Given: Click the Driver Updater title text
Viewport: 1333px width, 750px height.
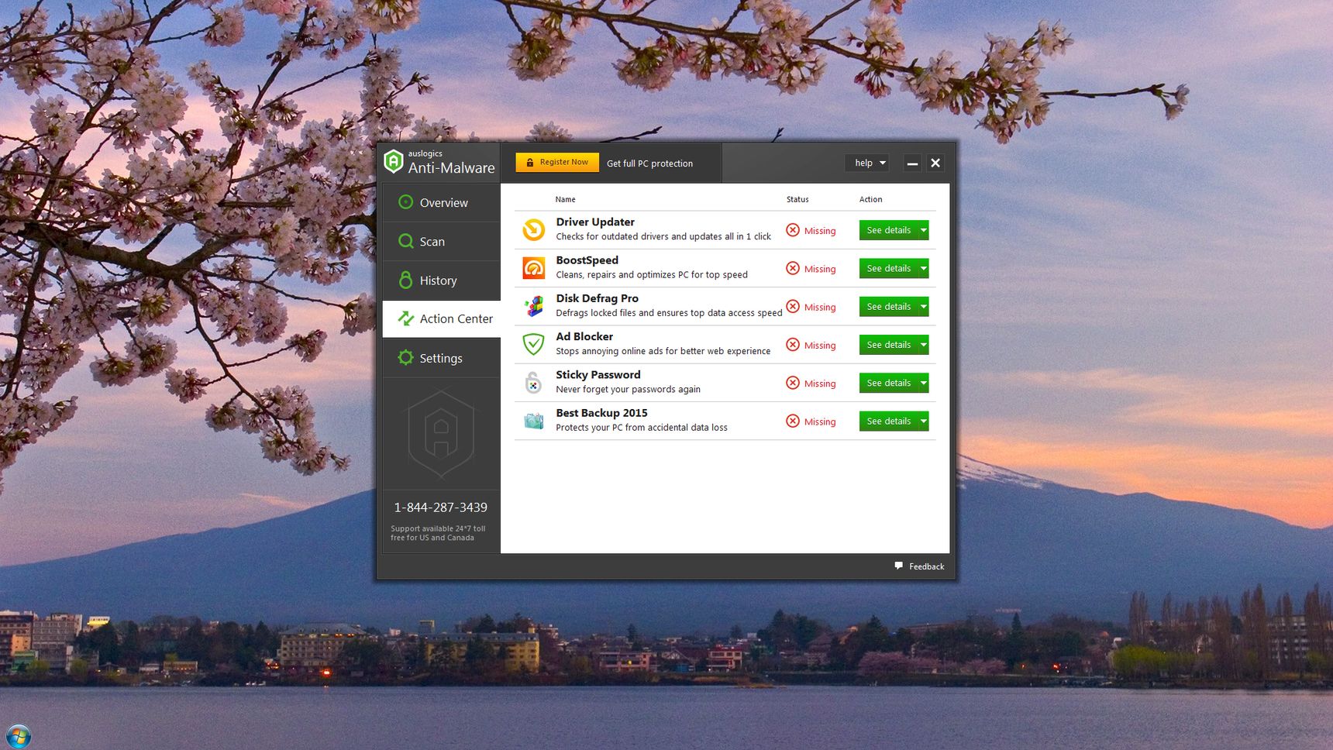Looking at the screenshot, I should pos(594,222).
